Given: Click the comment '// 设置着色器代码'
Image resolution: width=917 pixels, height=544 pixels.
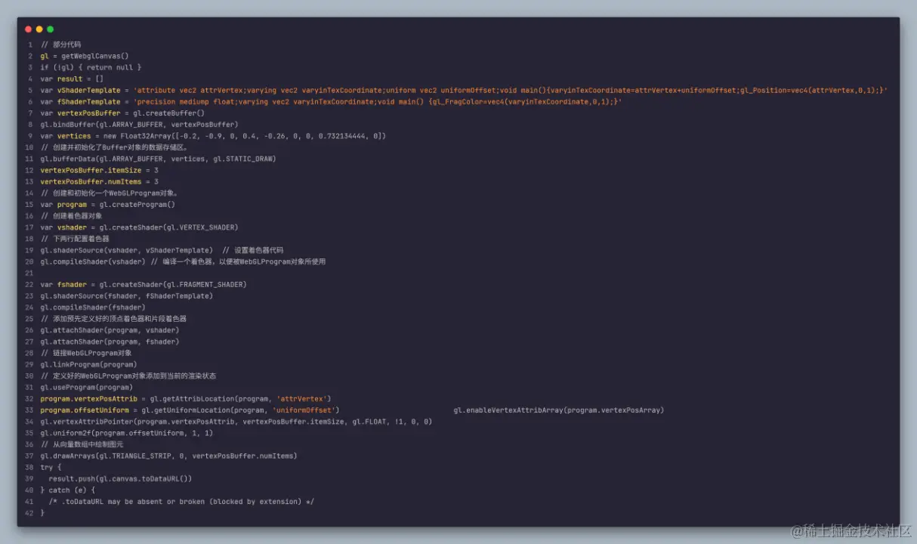Looking at the screenshot, I should (x=253, y=250).
